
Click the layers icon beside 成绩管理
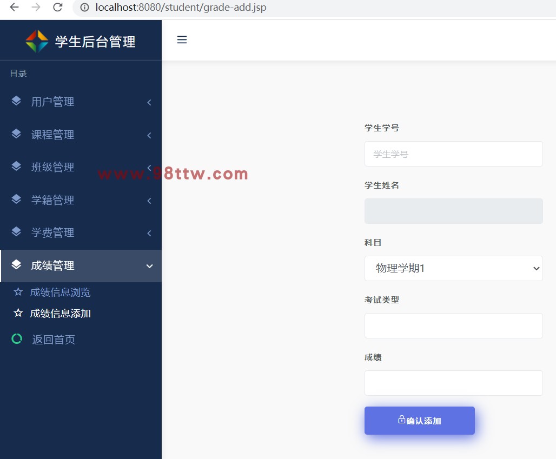pos(16,265)
